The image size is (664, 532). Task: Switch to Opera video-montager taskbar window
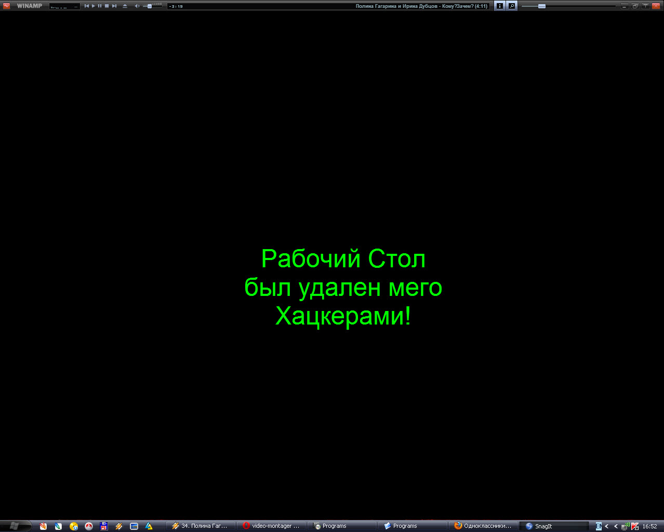[271, 526]
